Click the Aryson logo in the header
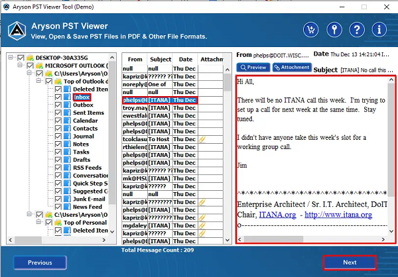Viewport: 398px width, 277px height. coord(17,30)
